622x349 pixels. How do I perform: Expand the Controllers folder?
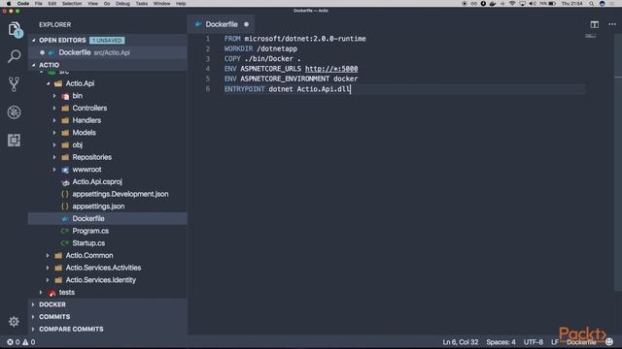[x=54, y=108]
